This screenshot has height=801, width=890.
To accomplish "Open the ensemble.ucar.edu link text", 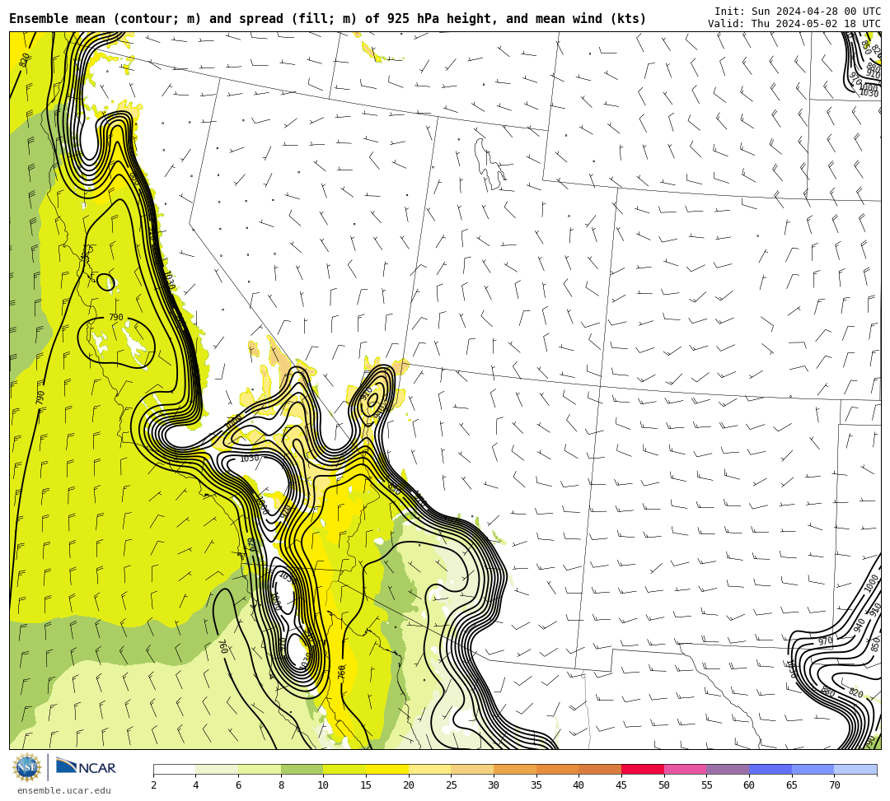I will (x=64, y=790).
